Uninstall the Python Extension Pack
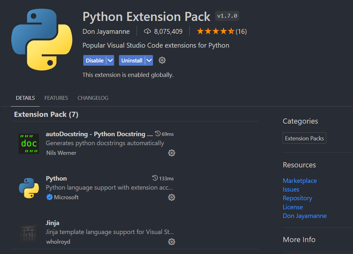Viewport: 353px width, 254px height. (132, 60)
